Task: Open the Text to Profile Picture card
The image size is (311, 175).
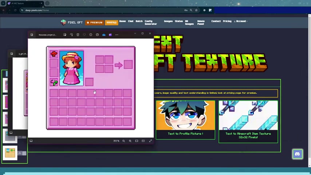Action: tap(185, 120)
